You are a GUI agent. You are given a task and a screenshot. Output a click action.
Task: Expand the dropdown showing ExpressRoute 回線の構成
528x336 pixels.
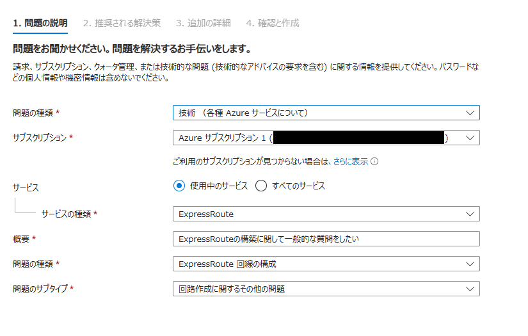click(x=326, y=264)
